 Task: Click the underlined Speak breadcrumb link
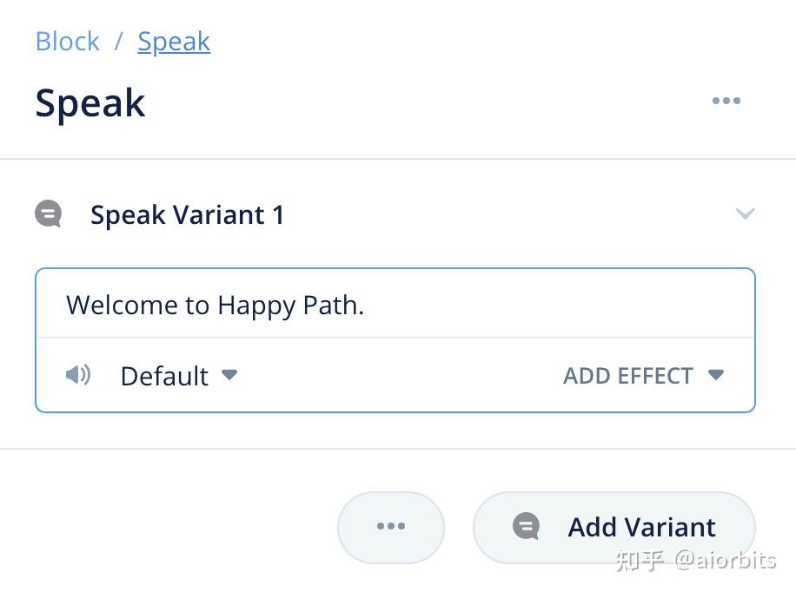pos(174,42)
